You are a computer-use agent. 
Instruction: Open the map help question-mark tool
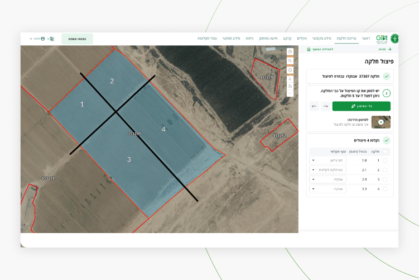(290, 51)
